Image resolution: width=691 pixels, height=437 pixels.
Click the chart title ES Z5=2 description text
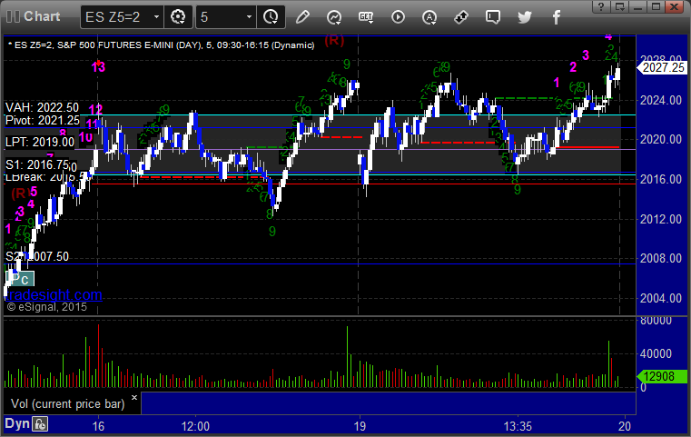click(x=162, y=45)
